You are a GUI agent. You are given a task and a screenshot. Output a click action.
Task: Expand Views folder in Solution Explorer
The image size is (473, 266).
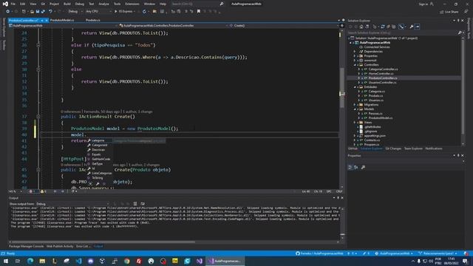[355, 123]
